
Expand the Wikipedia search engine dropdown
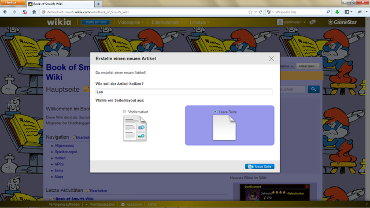(270, 12)
